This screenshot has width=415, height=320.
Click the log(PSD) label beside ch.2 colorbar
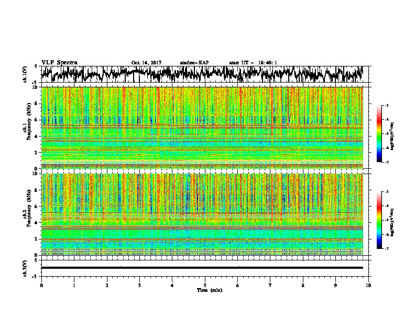coord(392,222)
